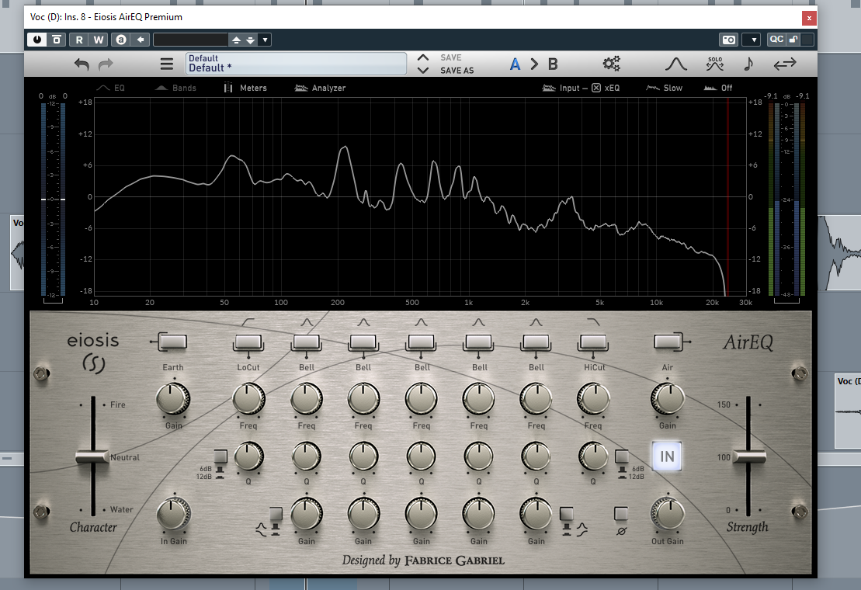
Task: Click the LoCut filter shape icon
Action: (248, 321)
